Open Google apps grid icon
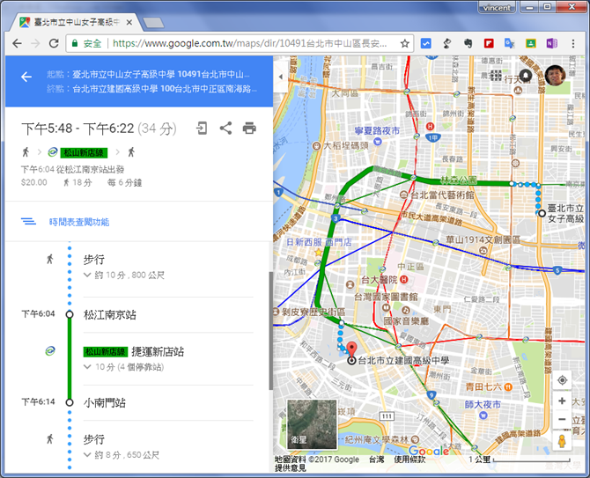The image size is (590, 478). pyautogui.click(x=497, y=75)
